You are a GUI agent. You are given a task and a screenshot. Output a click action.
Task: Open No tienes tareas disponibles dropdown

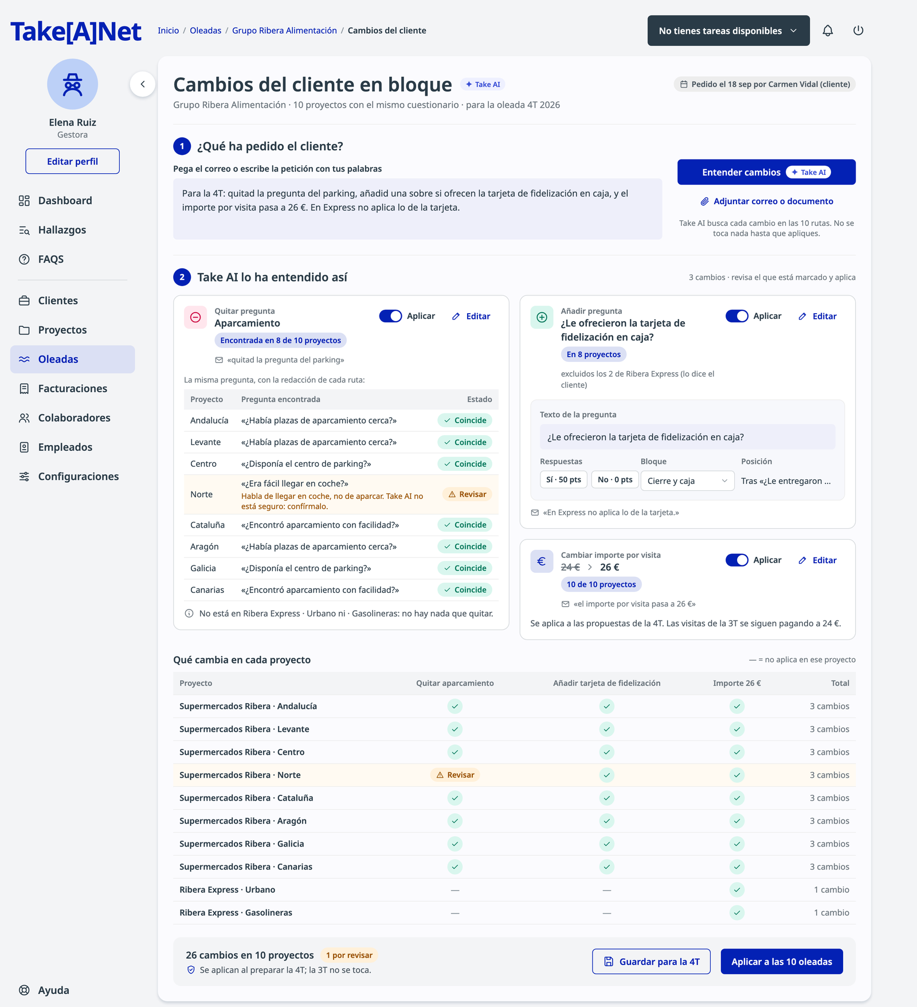pyautogui.click(x=728, y=31)
